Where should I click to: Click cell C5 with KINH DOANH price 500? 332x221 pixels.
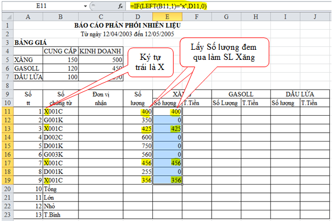(x=101, y=60)
